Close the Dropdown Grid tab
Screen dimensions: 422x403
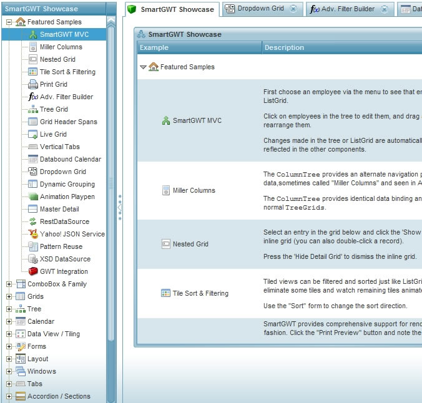click(293, 9)
